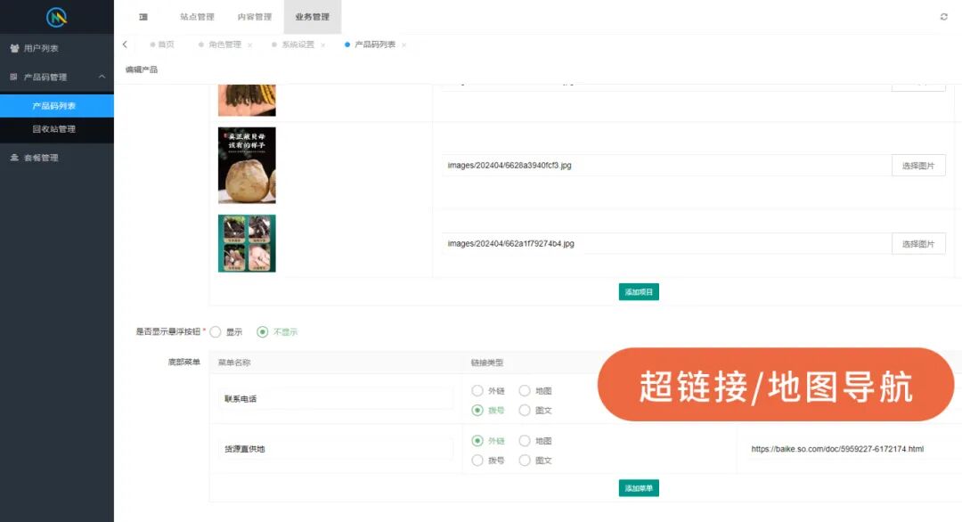Switch to the 站点管理 top menu

click(x=196, y=17)
